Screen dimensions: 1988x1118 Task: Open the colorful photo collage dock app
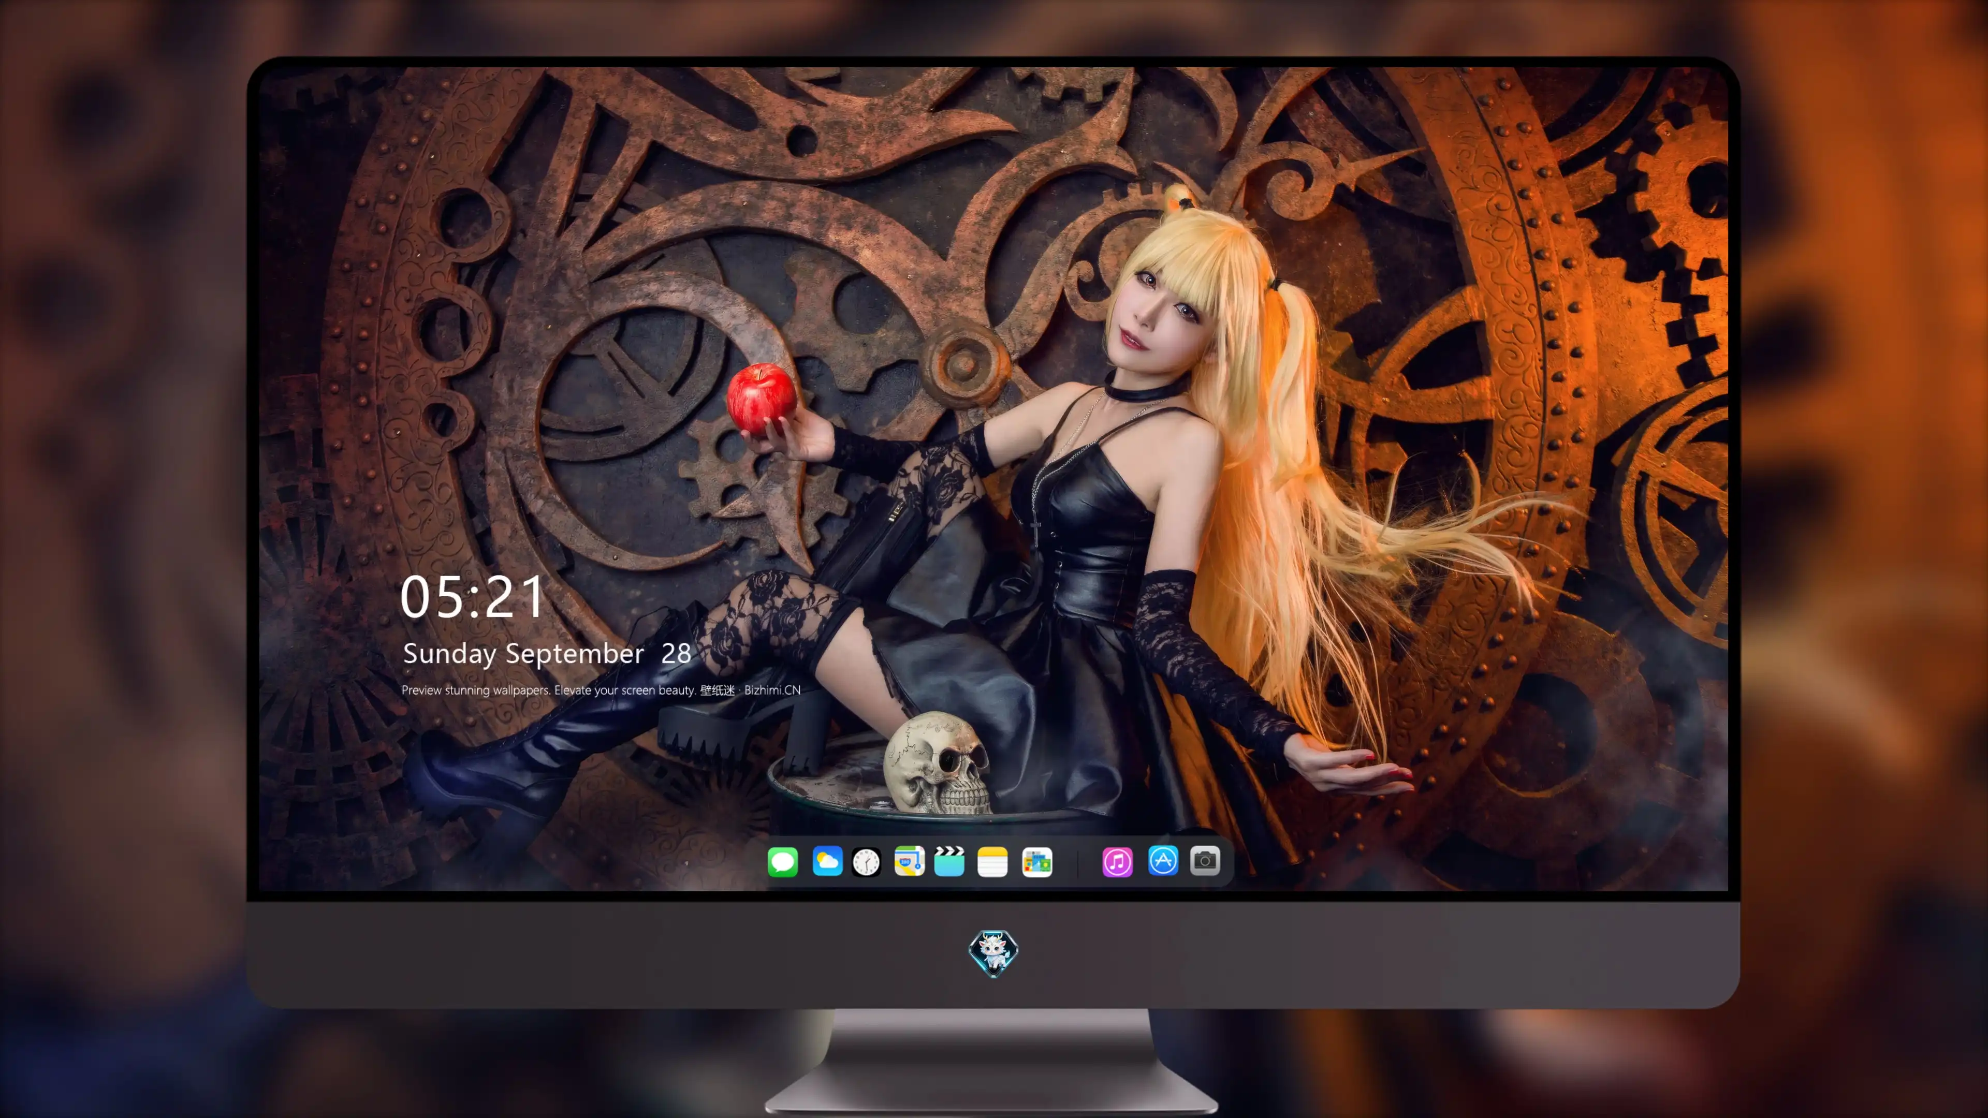coord(1037,862)
